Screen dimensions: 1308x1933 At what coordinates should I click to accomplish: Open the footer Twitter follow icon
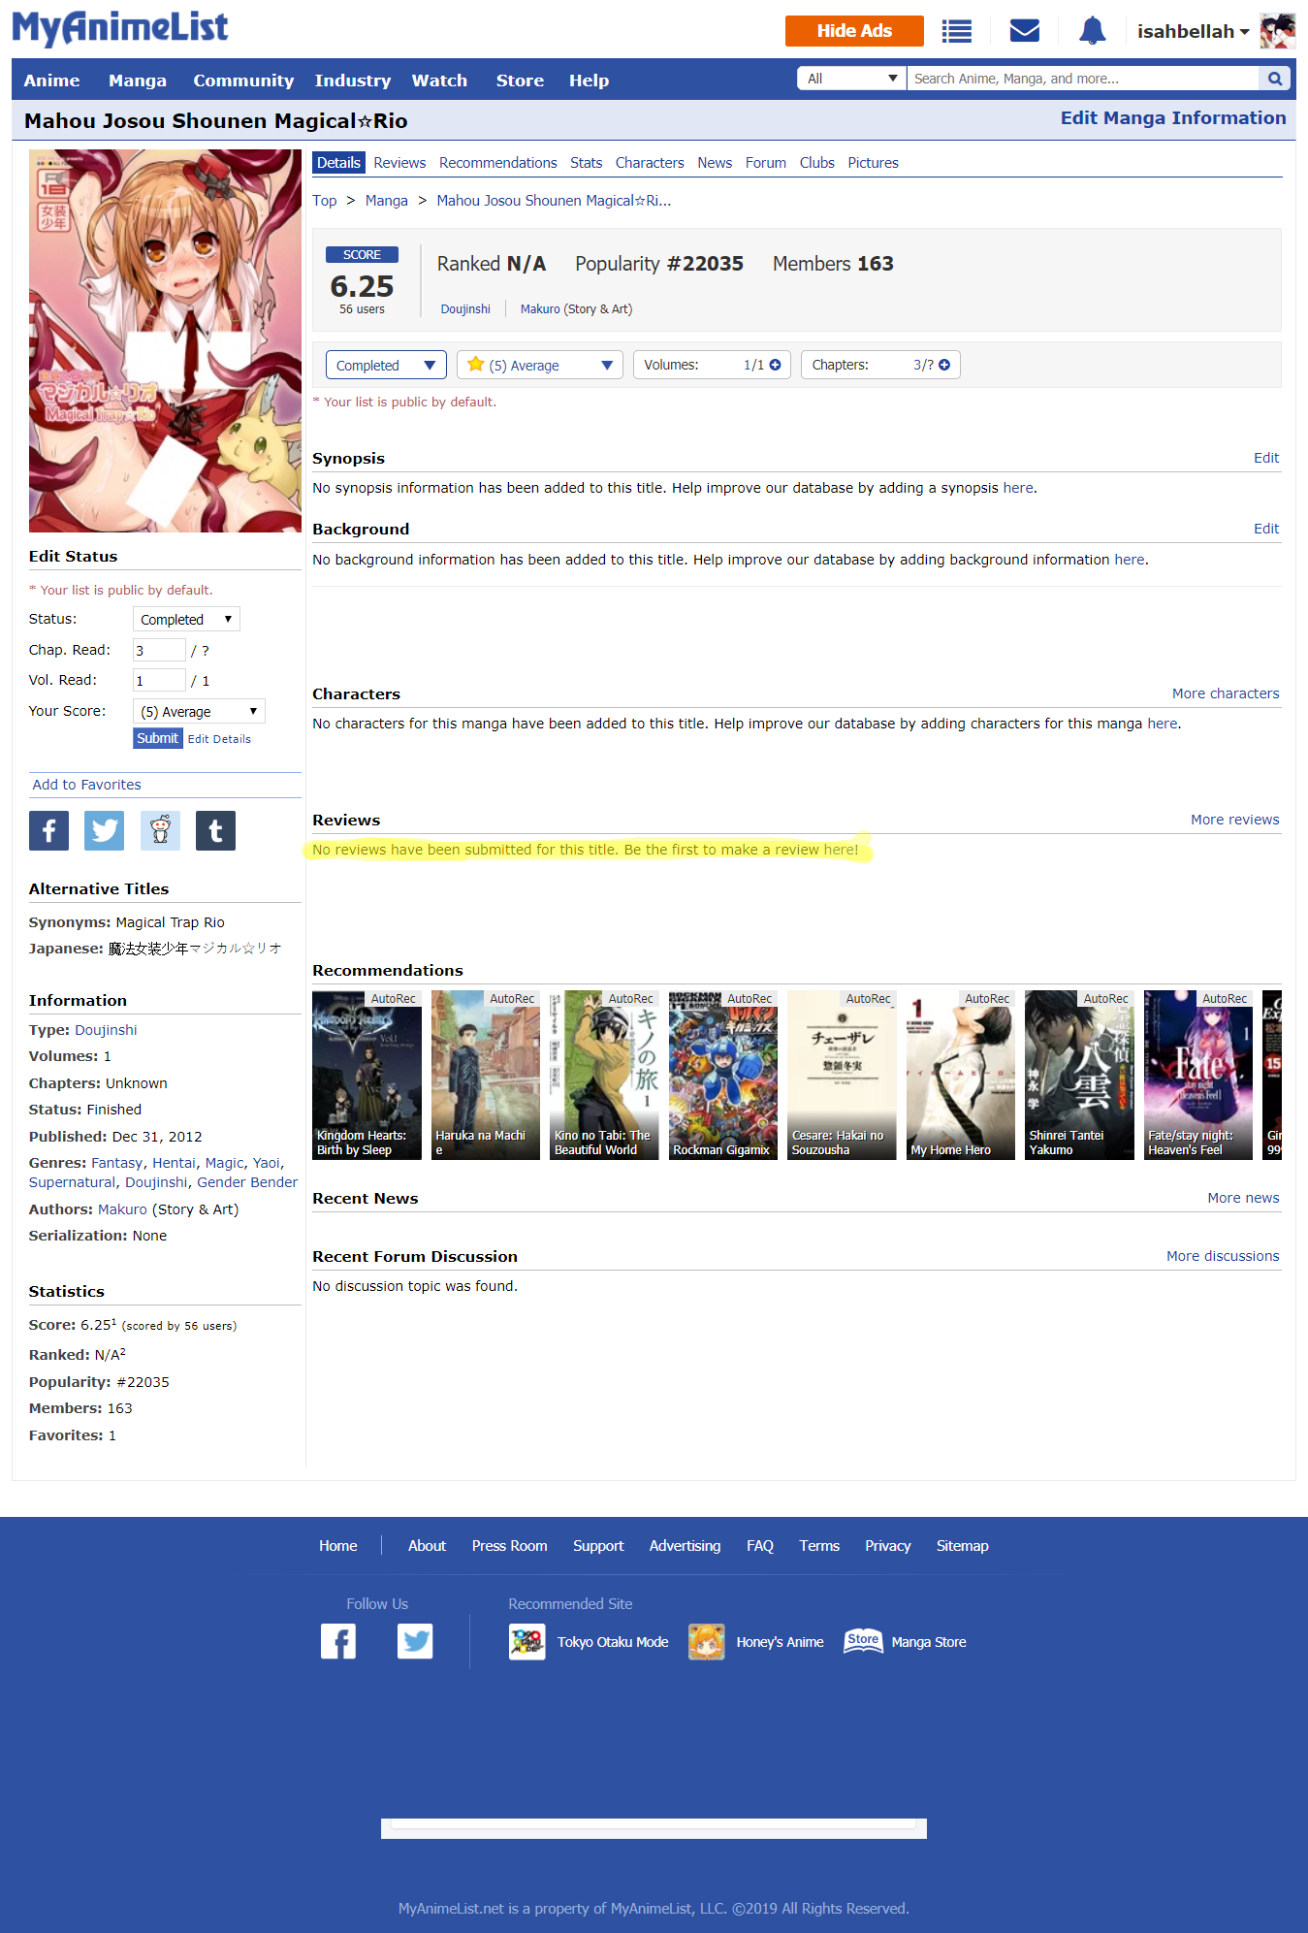coord(415,1641)
